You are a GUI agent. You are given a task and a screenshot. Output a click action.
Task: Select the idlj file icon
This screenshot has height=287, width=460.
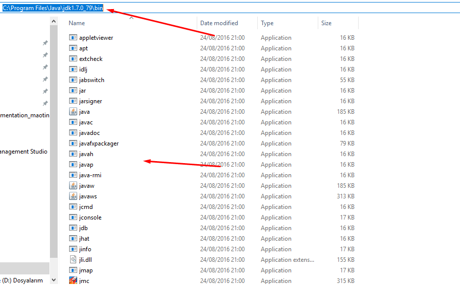(x=73, y=69)
